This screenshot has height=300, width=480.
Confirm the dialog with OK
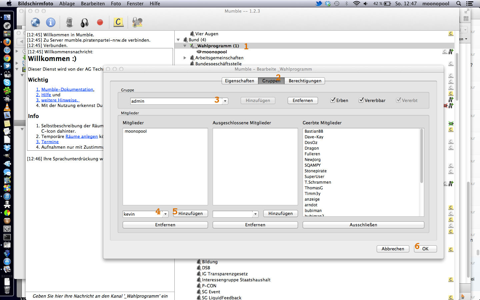coord(425,249)
